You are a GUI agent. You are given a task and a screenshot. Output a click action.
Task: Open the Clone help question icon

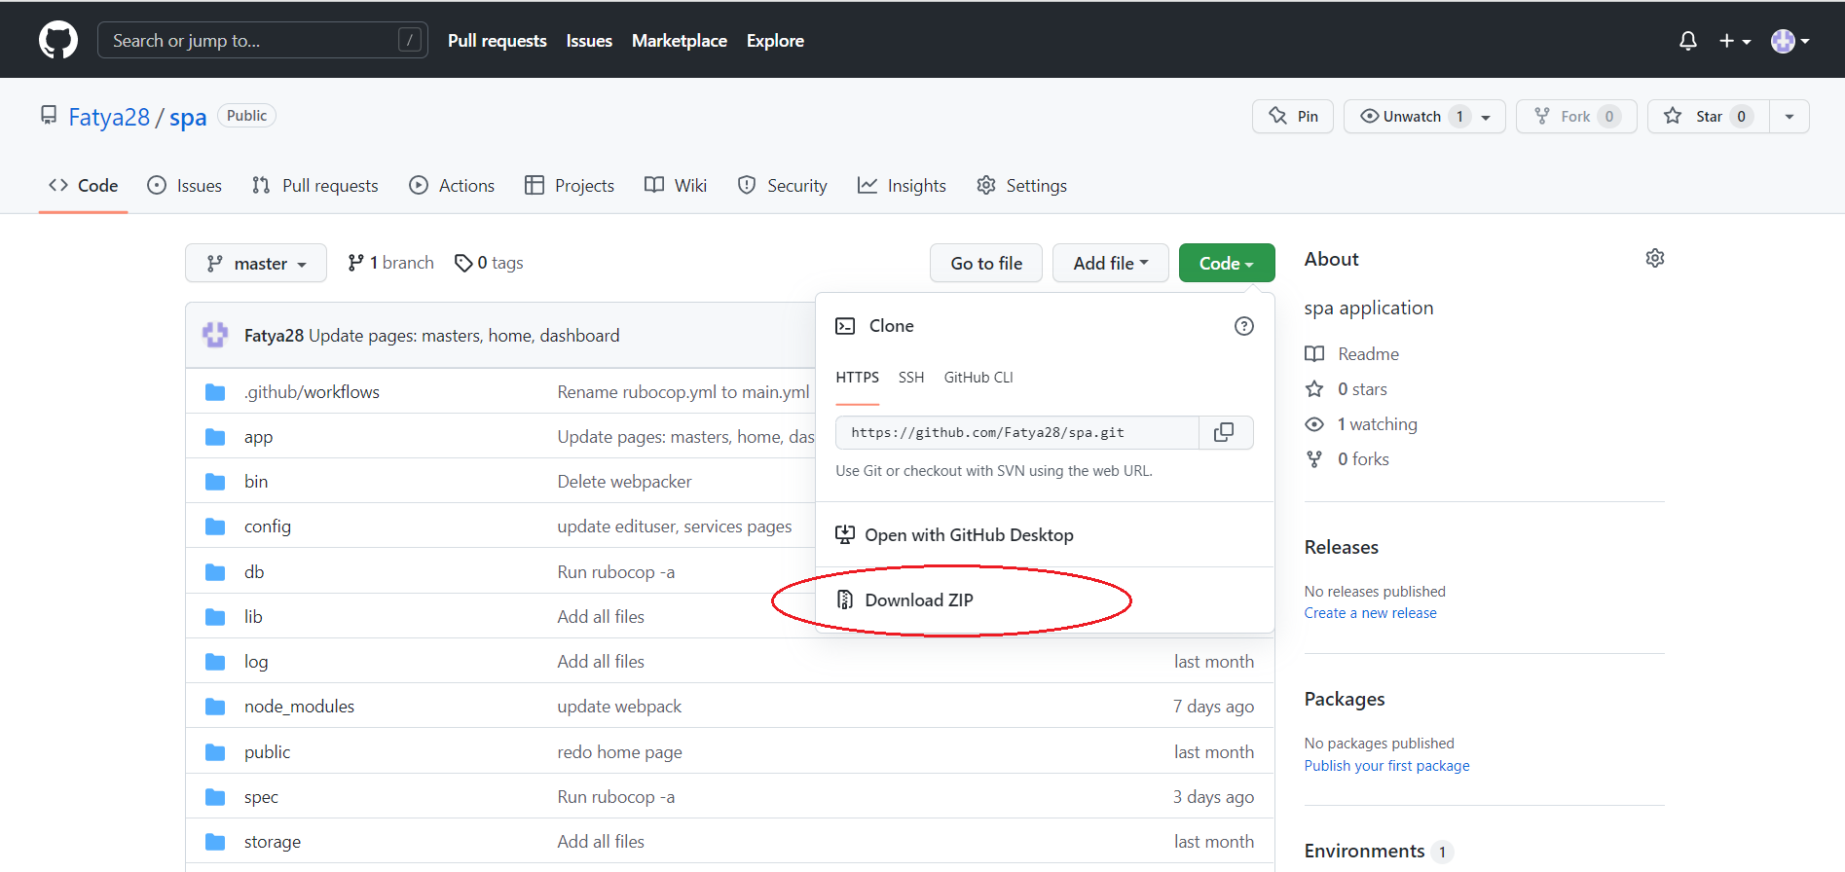point(1243,326)
